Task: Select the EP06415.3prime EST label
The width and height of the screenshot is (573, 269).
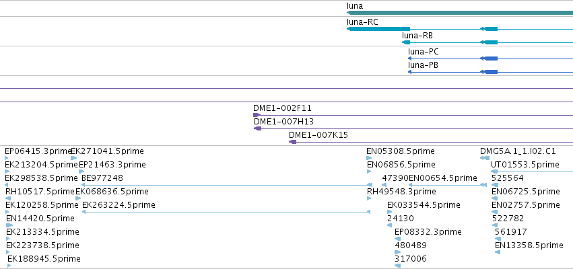Action: 38,151
